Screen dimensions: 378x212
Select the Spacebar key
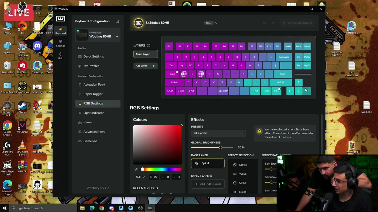(223, 91)
